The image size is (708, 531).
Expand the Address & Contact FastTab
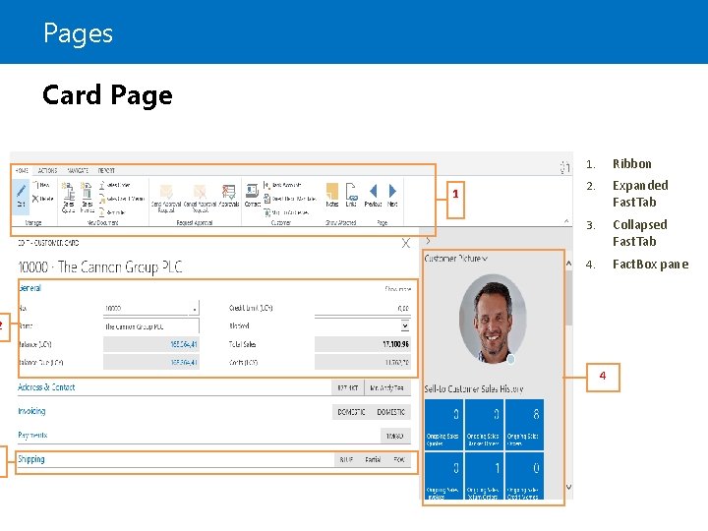46,387
